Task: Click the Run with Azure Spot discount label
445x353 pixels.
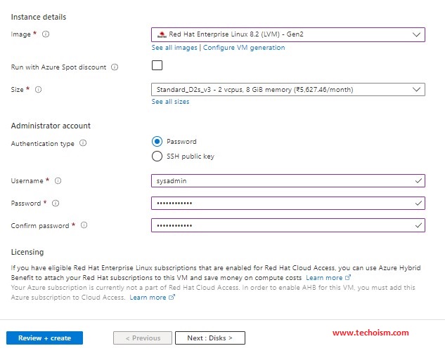Action: (58, 67)
